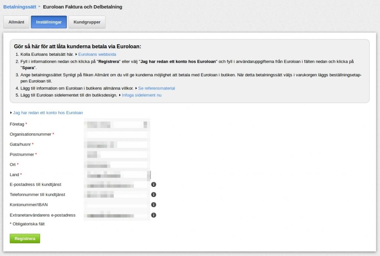Click the 'Postnummer' field label
380x256 pixels.
point(22,155)
